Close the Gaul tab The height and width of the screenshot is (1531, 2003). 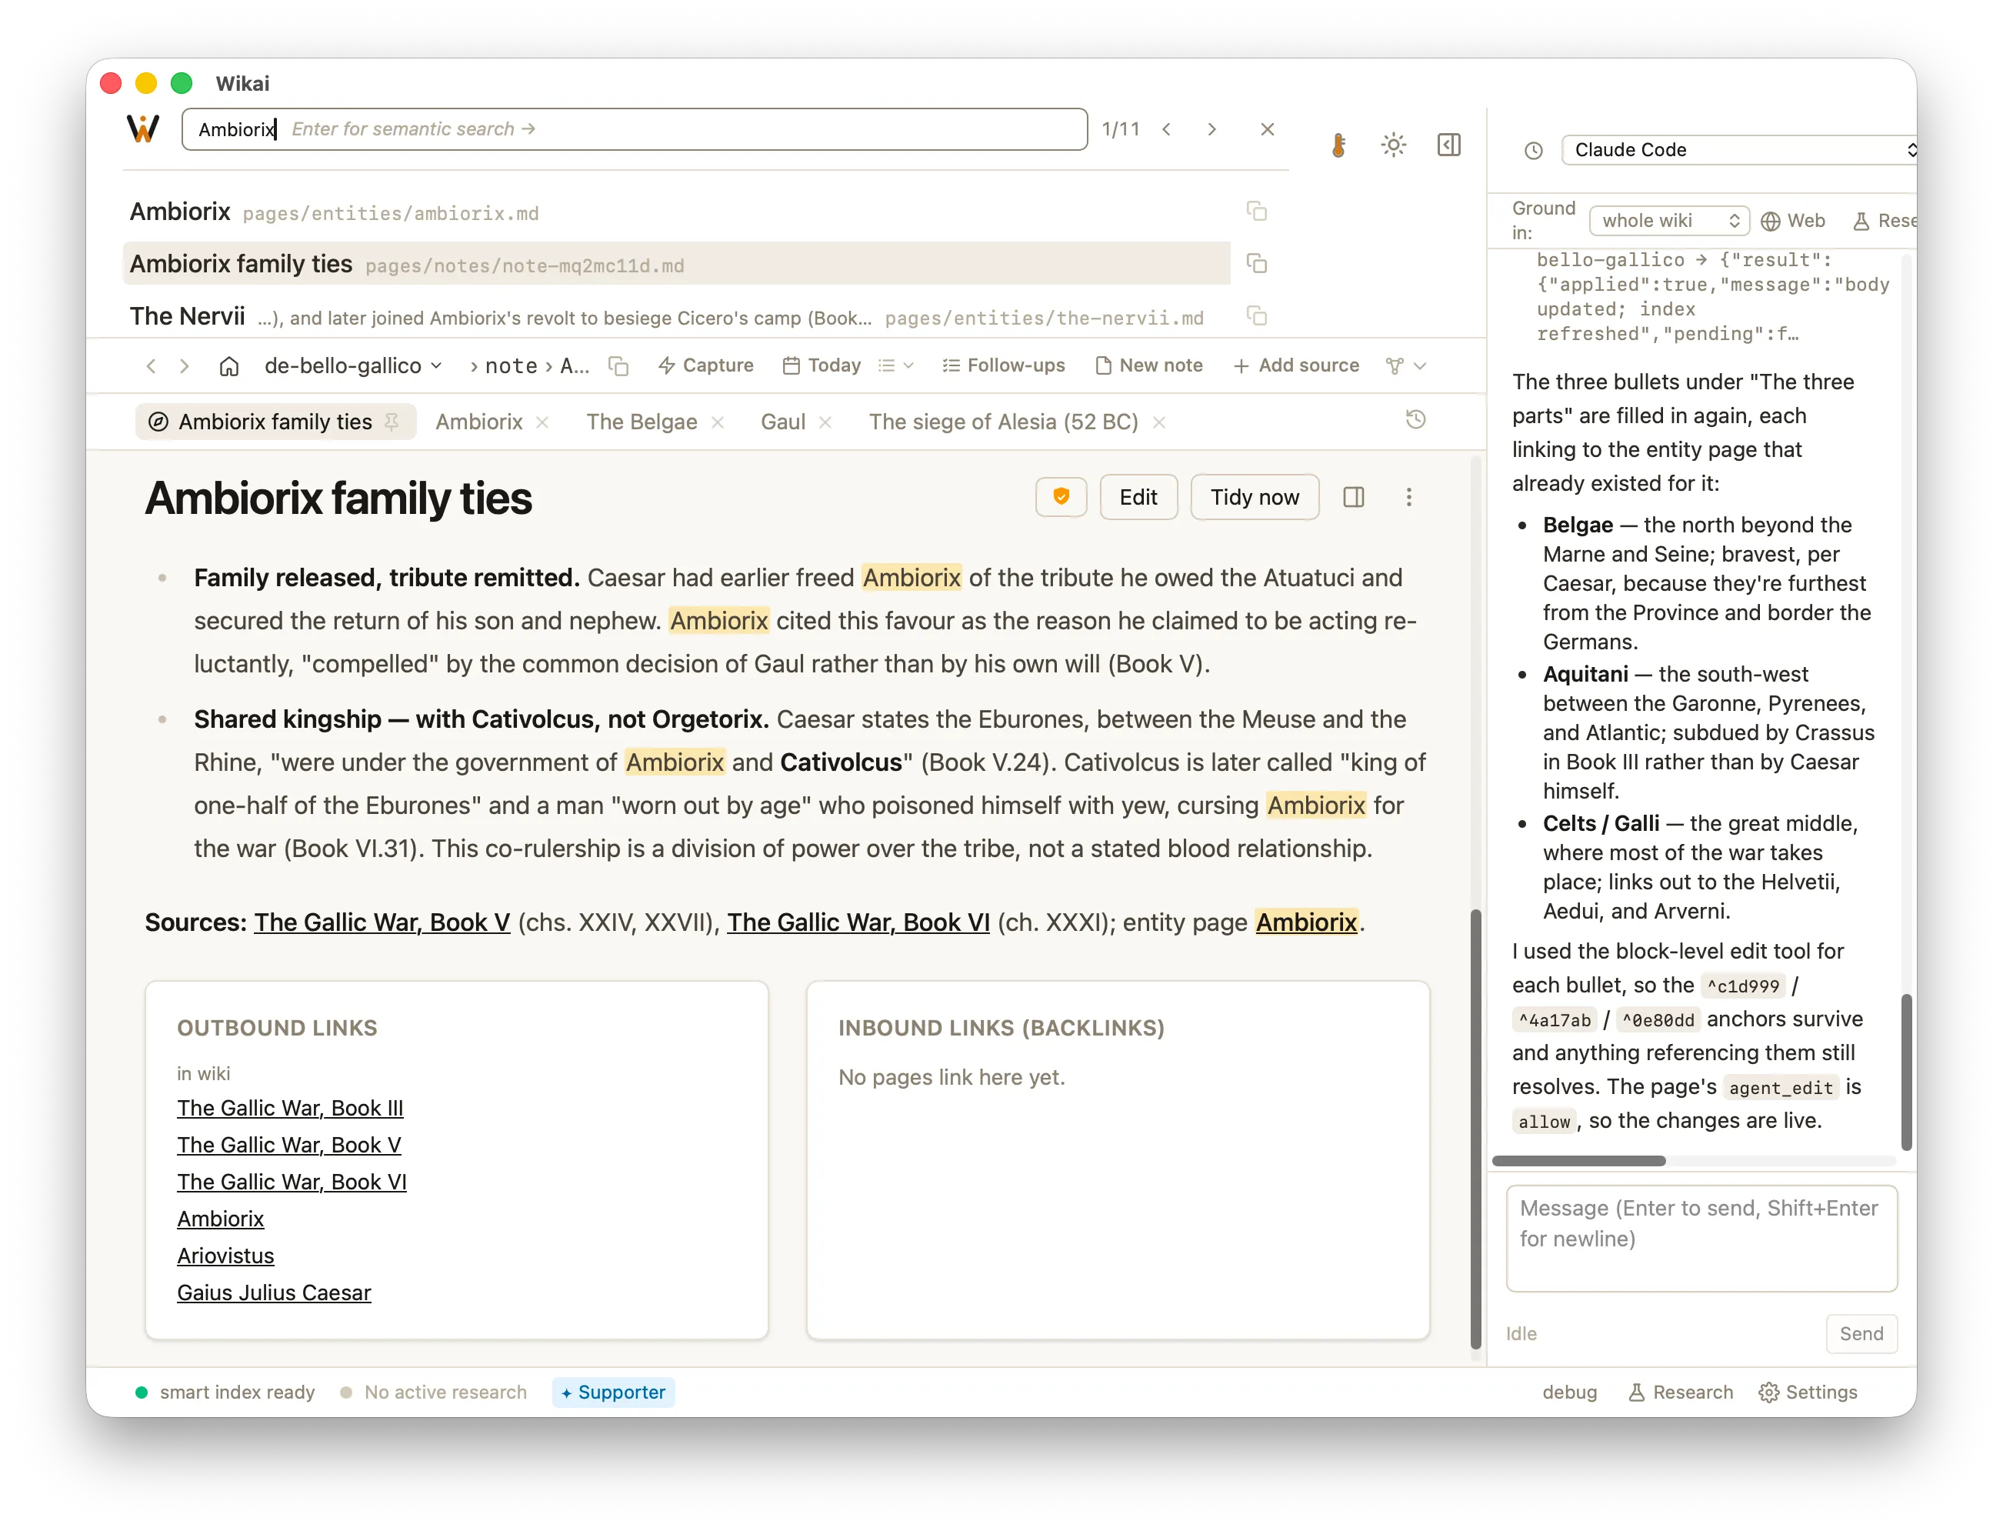(x=825, y=422)
